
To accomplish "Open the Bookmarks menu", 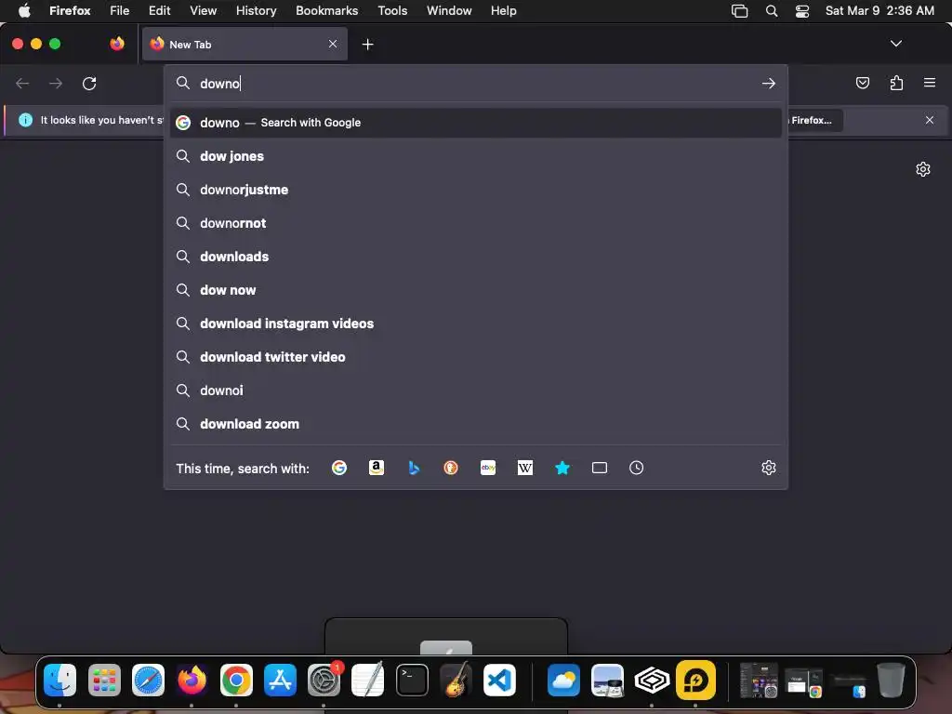I will [x=326, y=10].
